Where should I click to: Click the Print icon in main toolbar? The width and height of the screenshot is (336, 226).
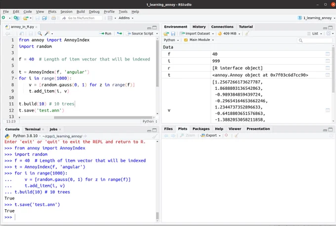53,18
